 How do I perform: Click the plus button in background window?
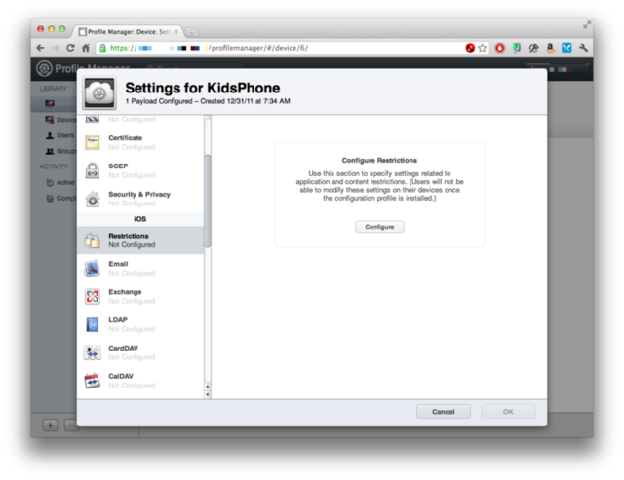coord(50,425)
